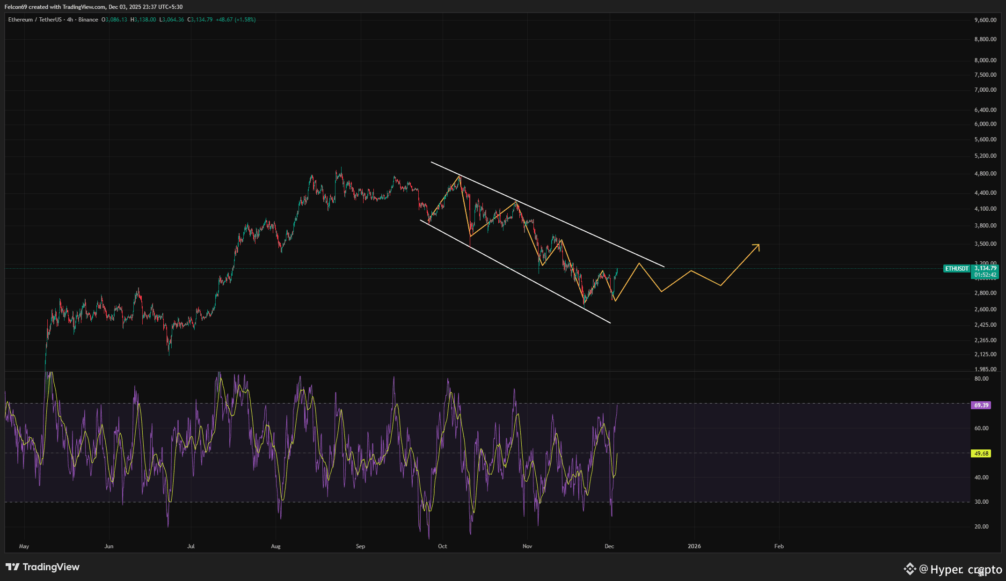Click the Feb label on the time axis
The height and width of the screenshot is (581, 1006).
(x=779, y=546)
